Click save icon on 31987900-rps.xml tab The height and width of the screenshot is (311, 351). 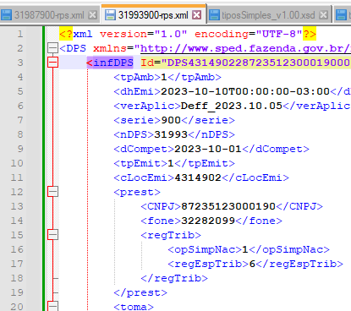point(6,14)
